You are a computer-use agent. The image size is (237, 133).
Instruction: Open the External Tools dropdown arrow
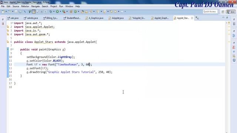[x=67, y=11]
